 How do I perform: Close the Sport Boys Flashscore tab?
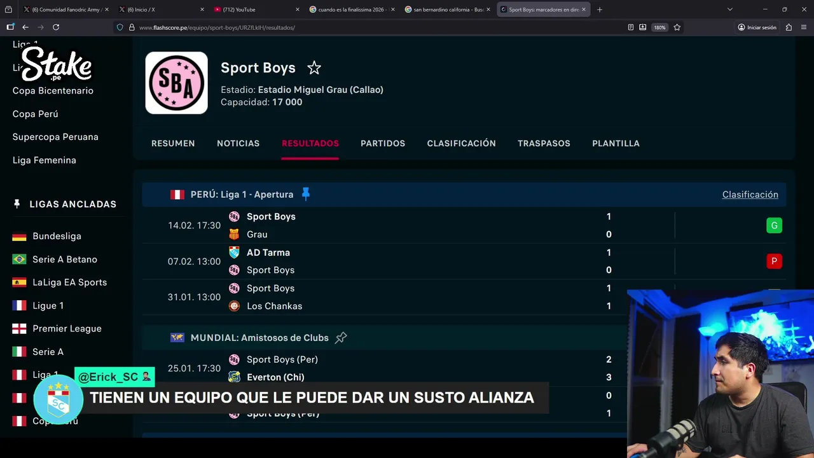coord(583,10)
